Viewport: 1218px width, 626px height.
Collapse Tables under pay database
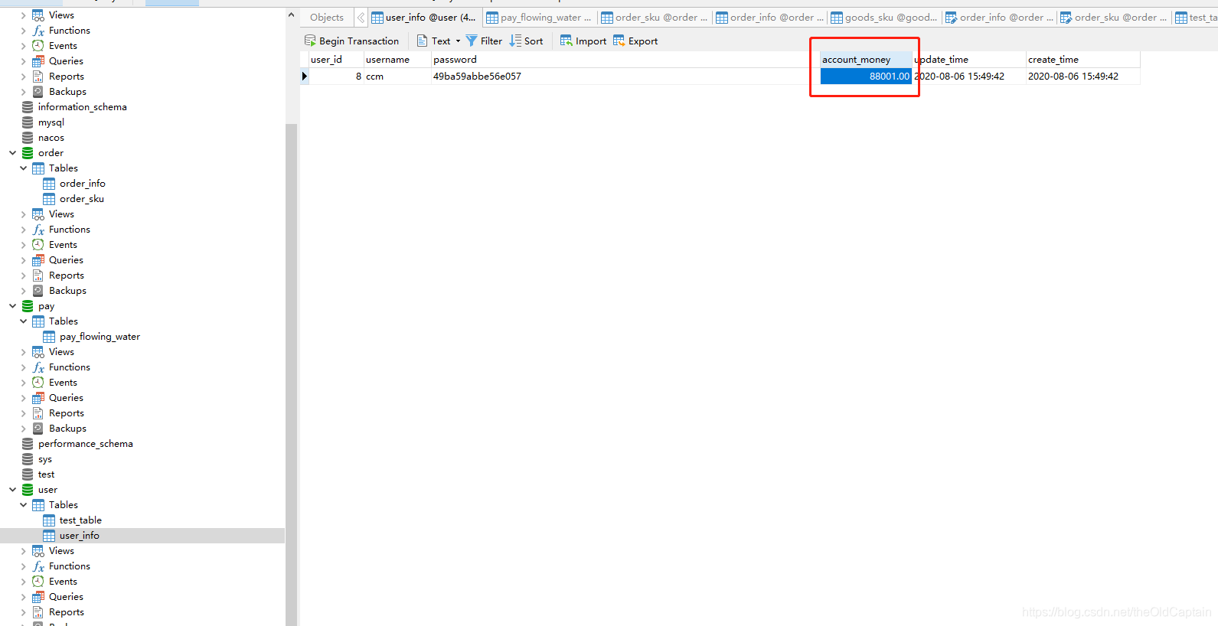[x=23, y=321]
